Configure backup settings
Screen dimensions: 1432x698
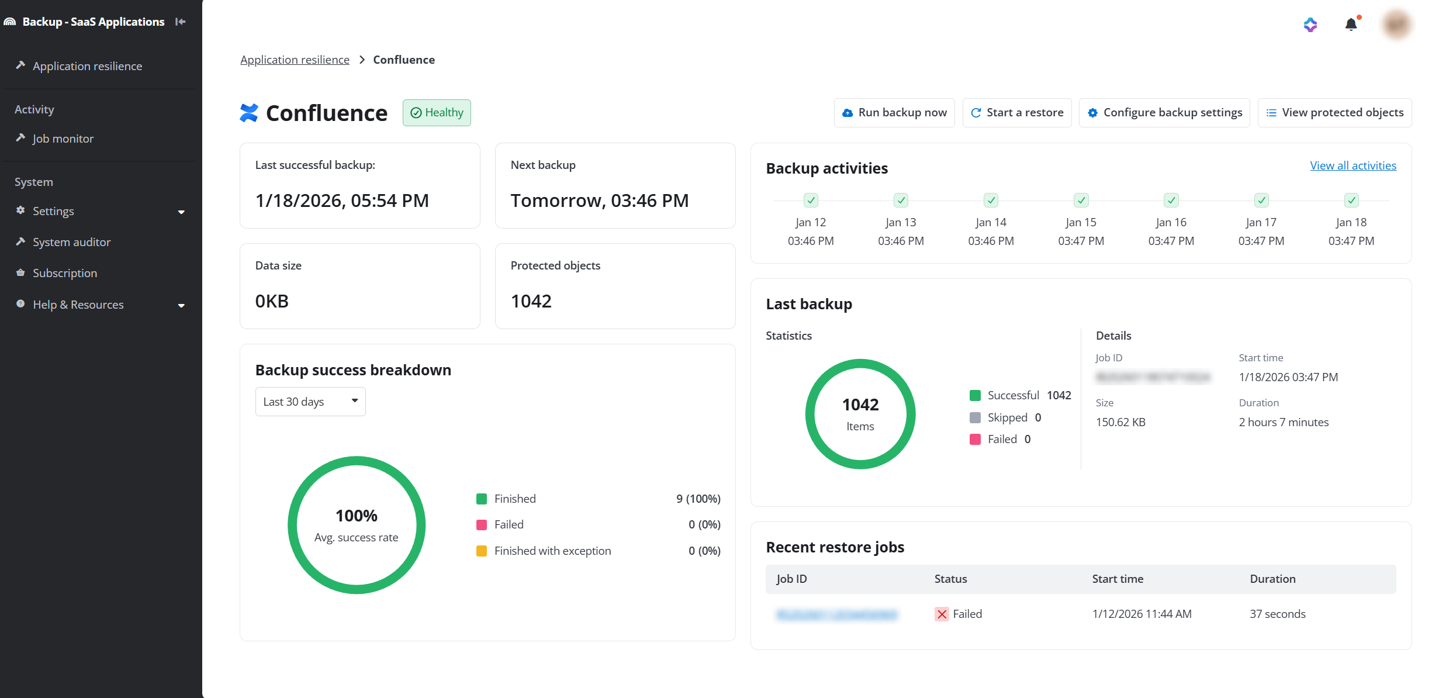pos(1164,113)
